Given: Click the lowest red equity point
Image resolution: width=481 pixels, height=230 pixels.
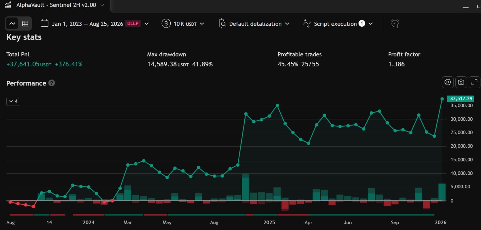Looking at the screenshot, I should click(33, 206).
